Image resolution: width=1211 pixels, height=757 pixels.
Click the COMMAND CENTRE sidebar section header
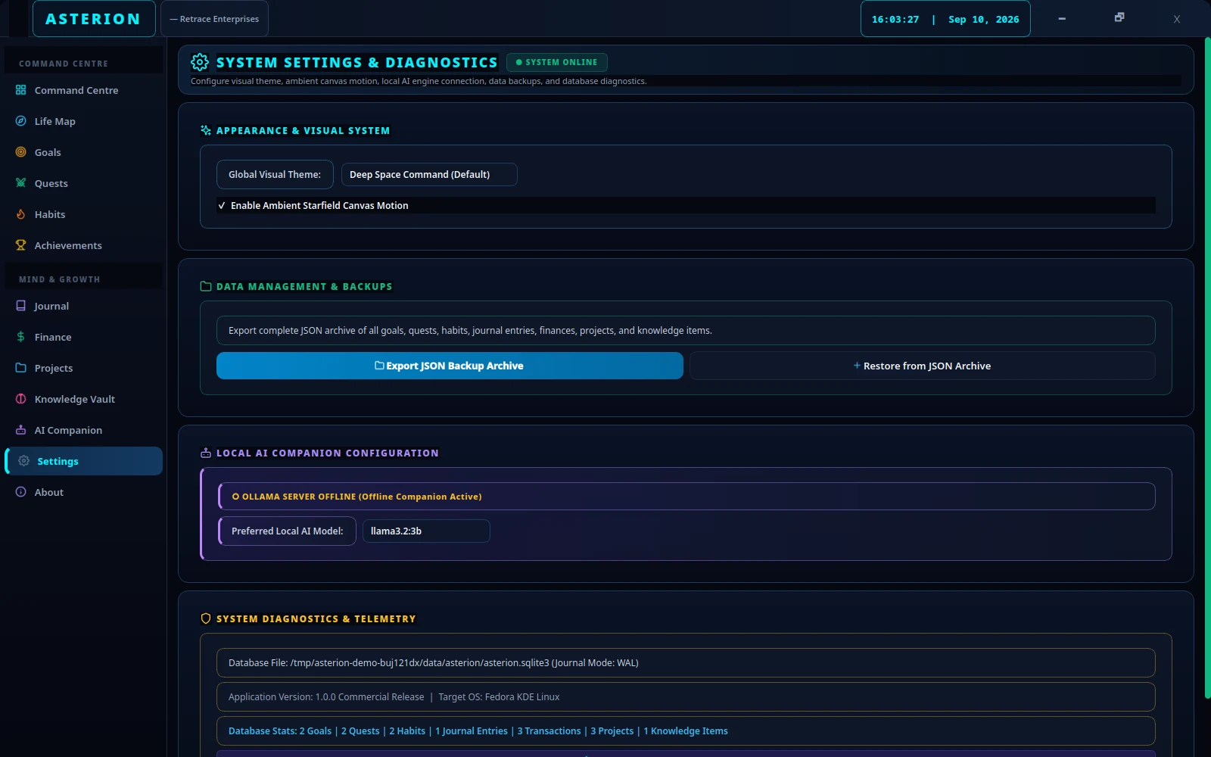(64, 64)
